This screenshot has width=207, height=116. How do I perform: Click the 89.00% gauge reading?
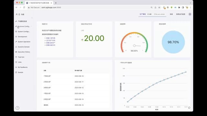tap(134, 51)
